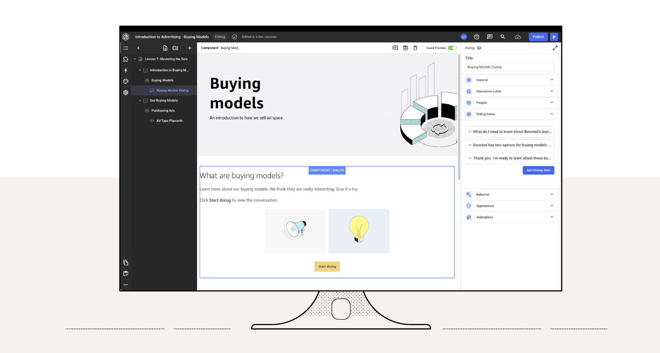Viewport: 660px width, 353px height.
Task: Check cloud sync status icon
Action: click(518, 36)
